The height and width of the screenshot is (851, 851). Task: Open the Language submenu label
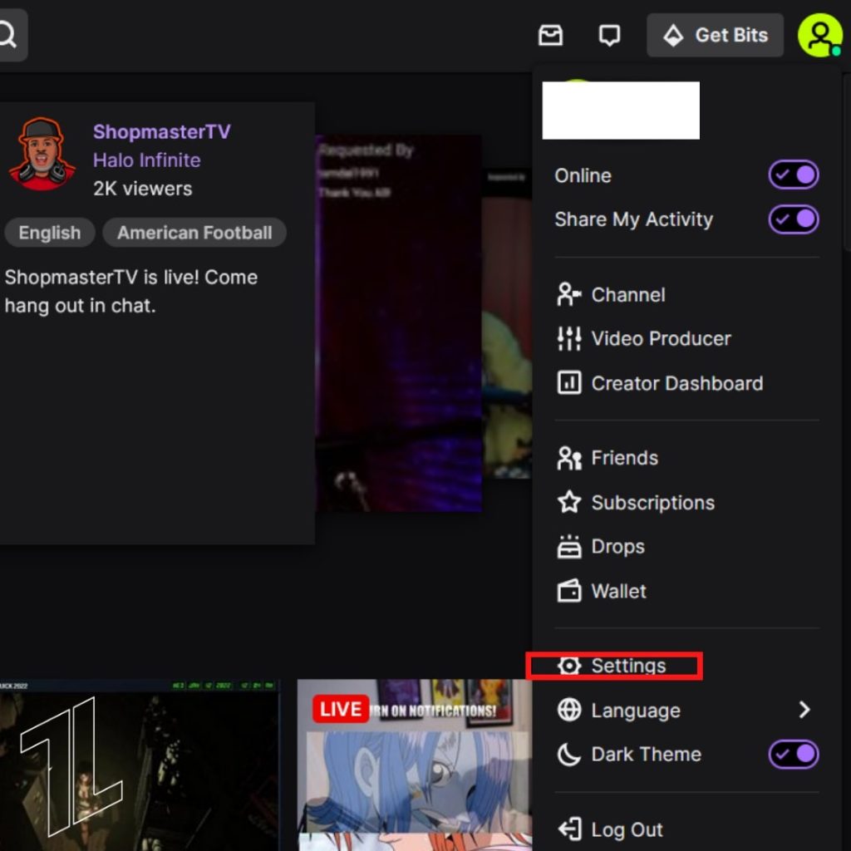636,711
